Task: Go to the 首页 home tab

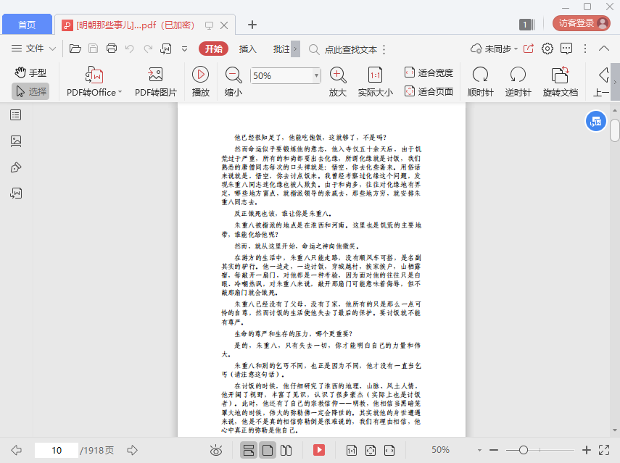Action: 27,25
